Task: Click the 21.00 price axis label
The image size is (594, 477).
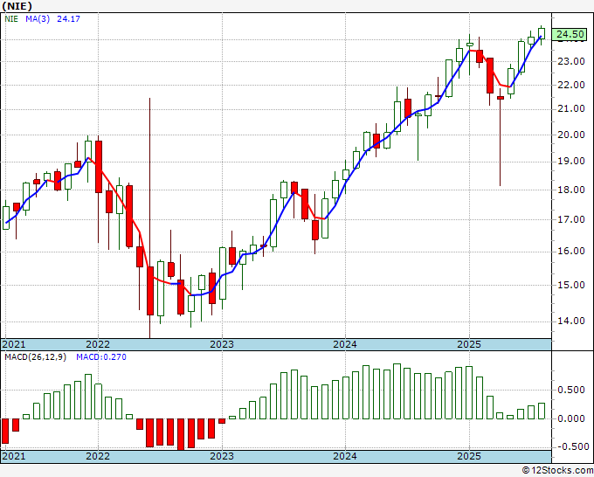Action: point(571,109)
